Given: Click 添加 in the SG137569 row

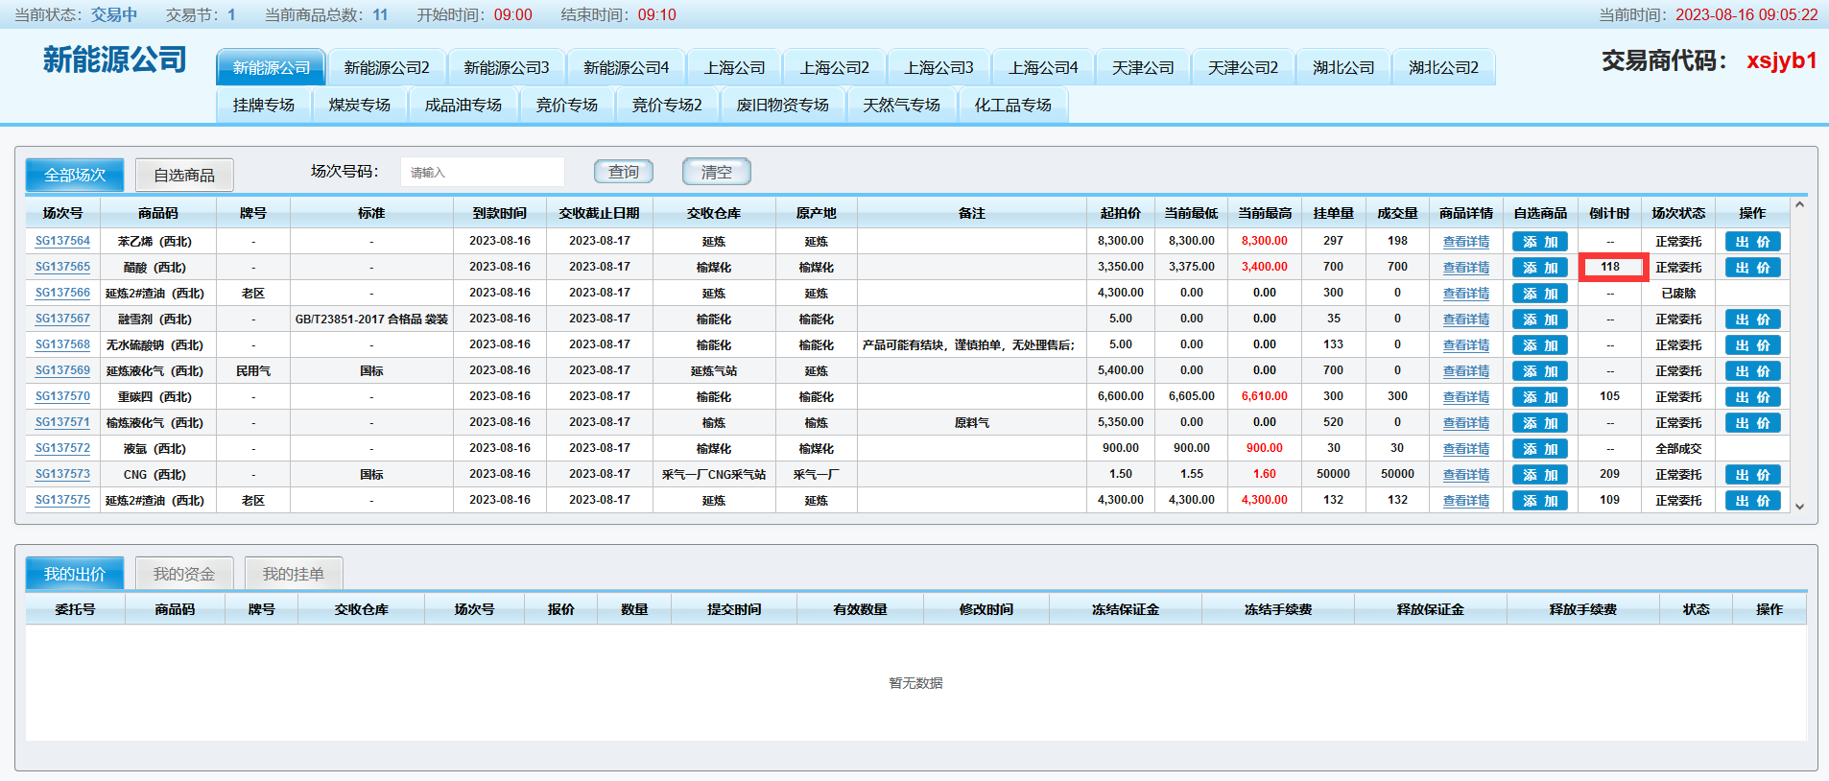Looking at the screenshot, I should [x=1540, y=371].
